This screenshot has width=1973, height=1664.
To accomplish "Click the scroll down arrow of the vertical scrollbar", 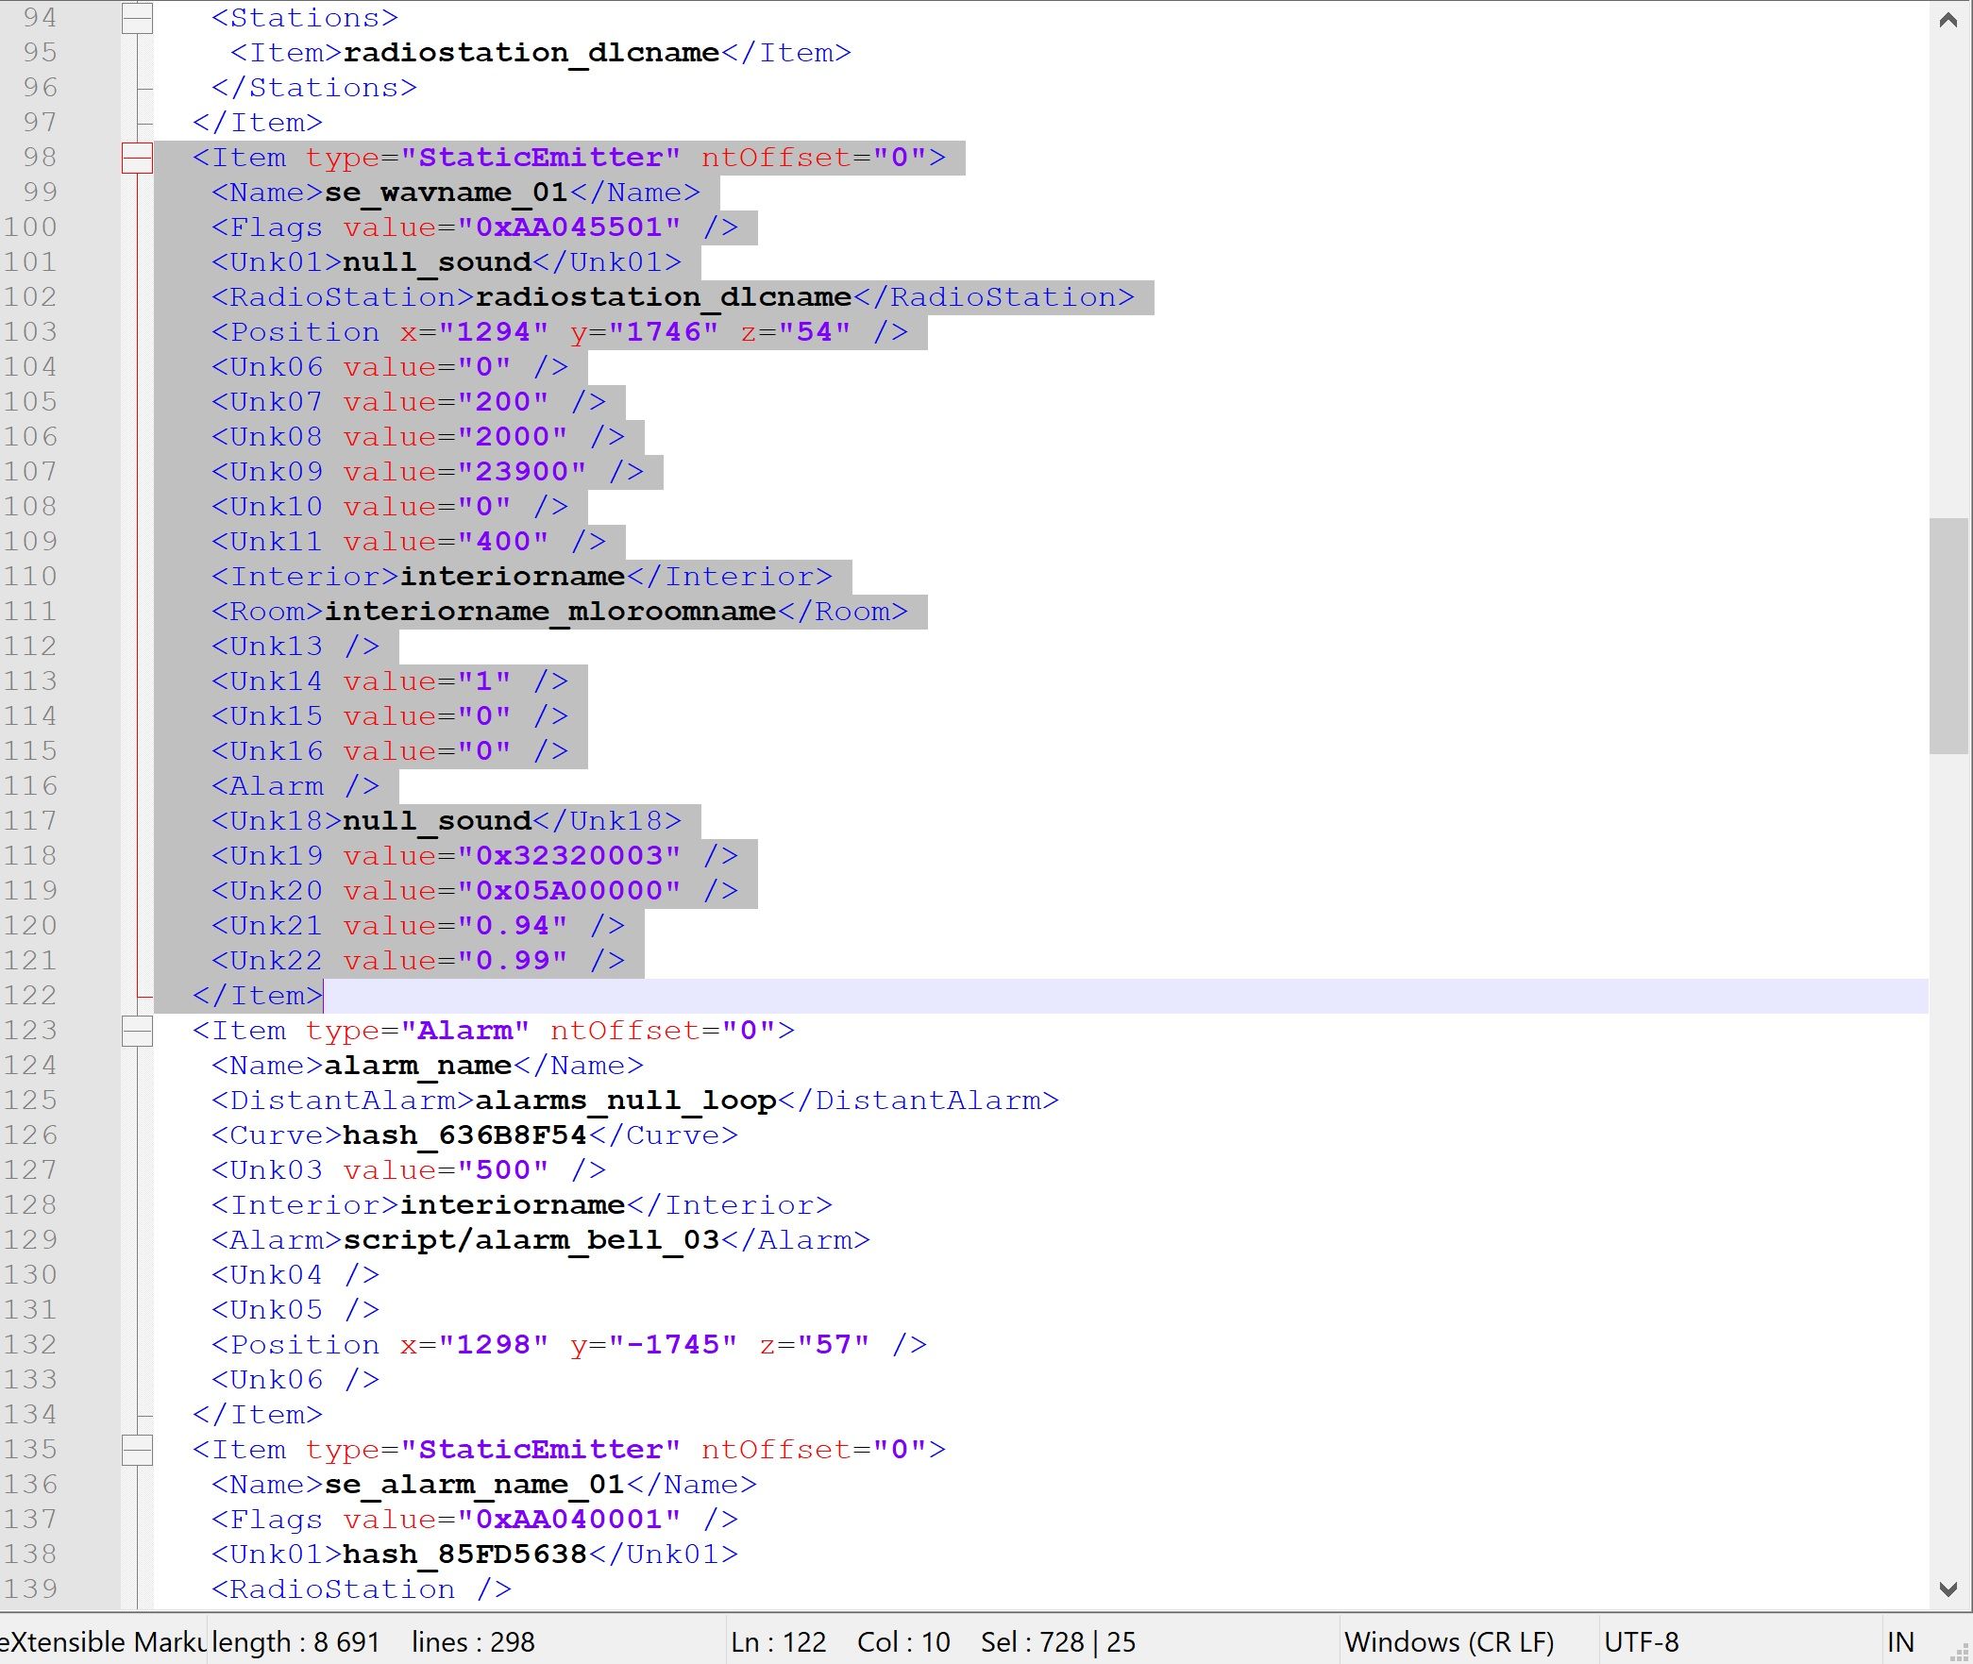I will coord(1948,1588).
